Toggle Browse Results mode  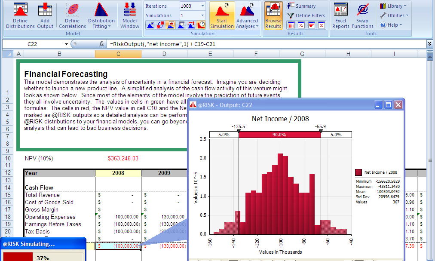(273, 15)
